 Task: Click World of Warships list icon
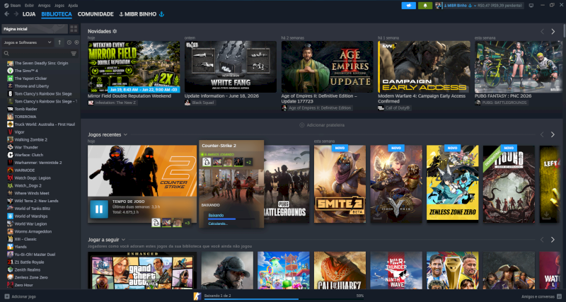tap(10, 216)
